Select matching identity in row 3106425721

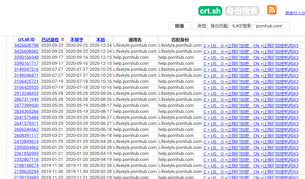(176, 82)
